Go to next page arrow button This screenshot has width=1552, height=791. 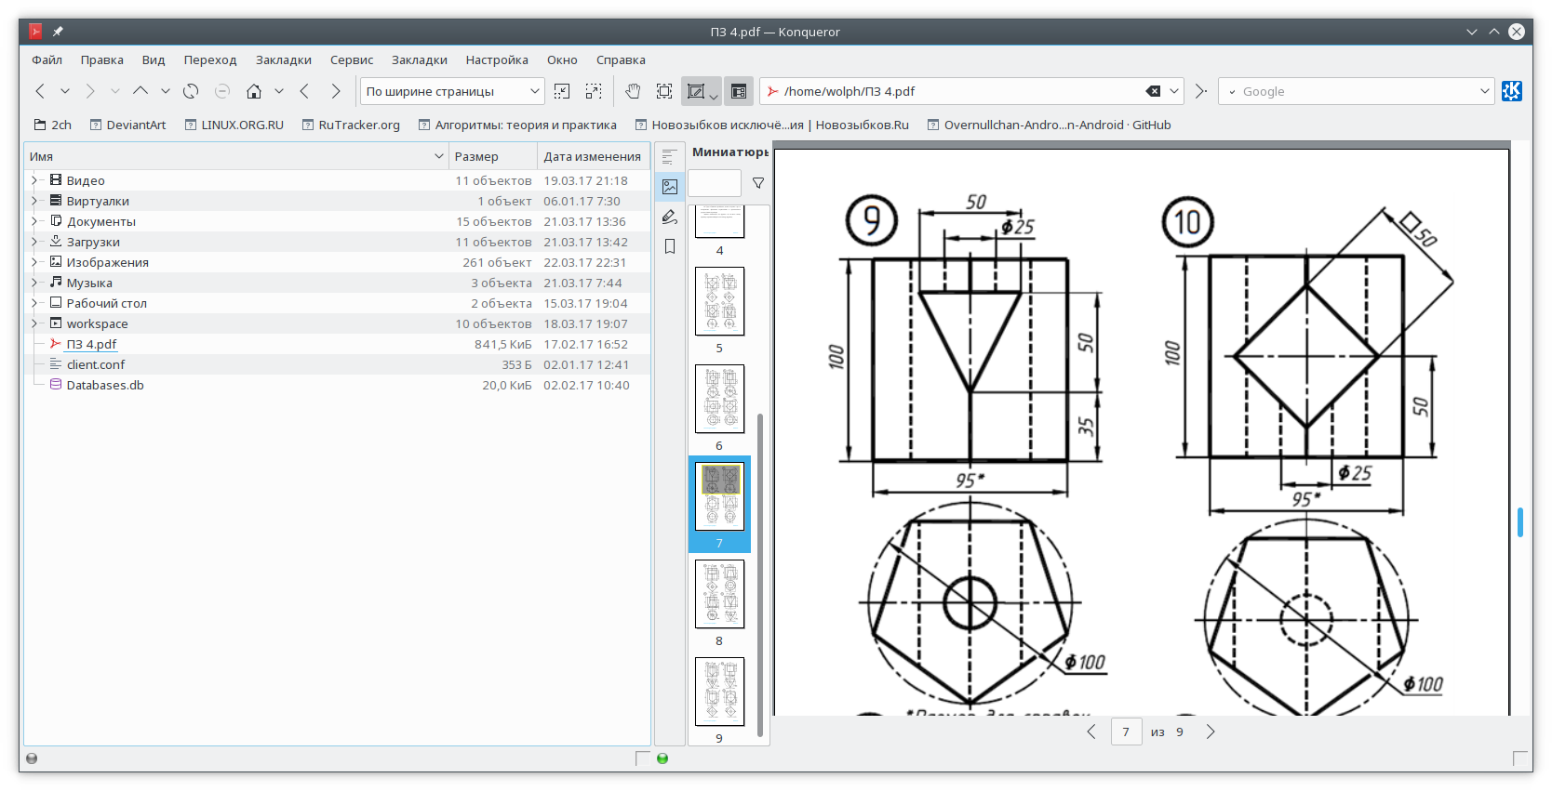pyautogui.click(x=1210, y=732)
